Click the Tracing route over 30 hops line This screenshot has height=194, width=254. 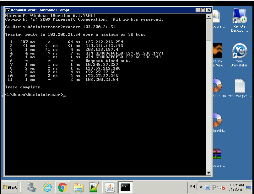pyautogui.click(x=75, y=34)
